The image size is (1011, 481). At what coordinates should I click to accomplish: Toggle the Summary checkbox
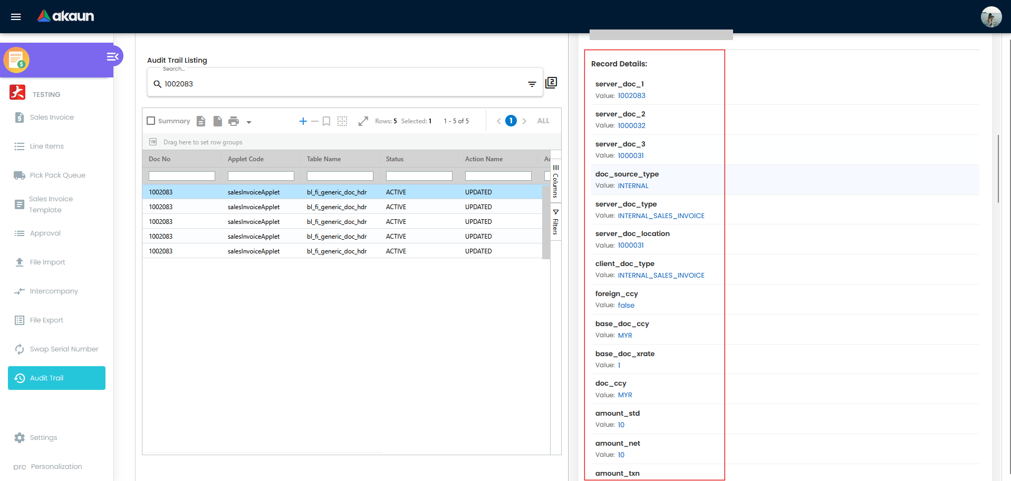point(151,121)
